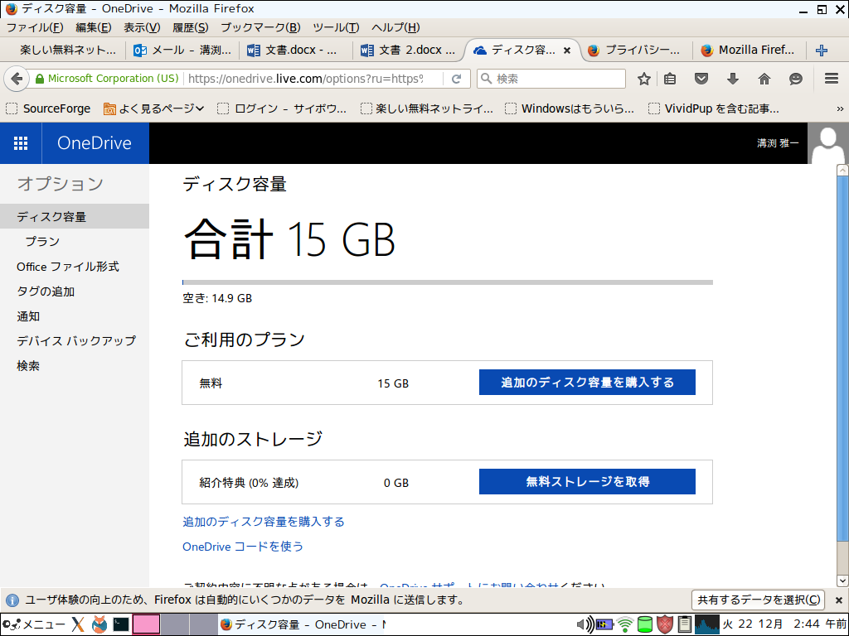Close the ディスク容量 tab
The height and width of the screenshot is (636, 849).
(567, 51)
